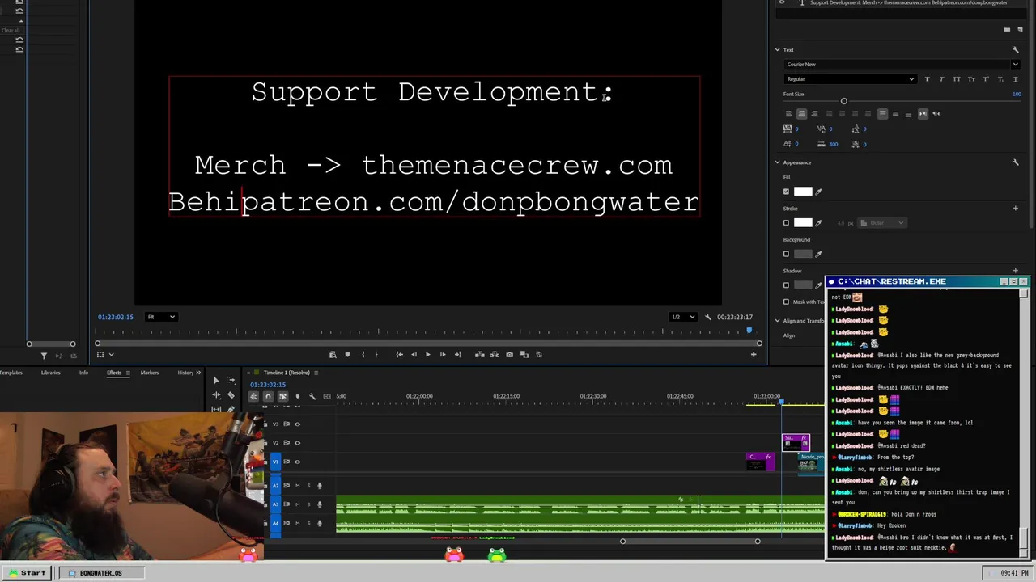Select the Ripple Edit tool
The height and width of the screenshot is (582, 1036).
[x=216, y=395]
